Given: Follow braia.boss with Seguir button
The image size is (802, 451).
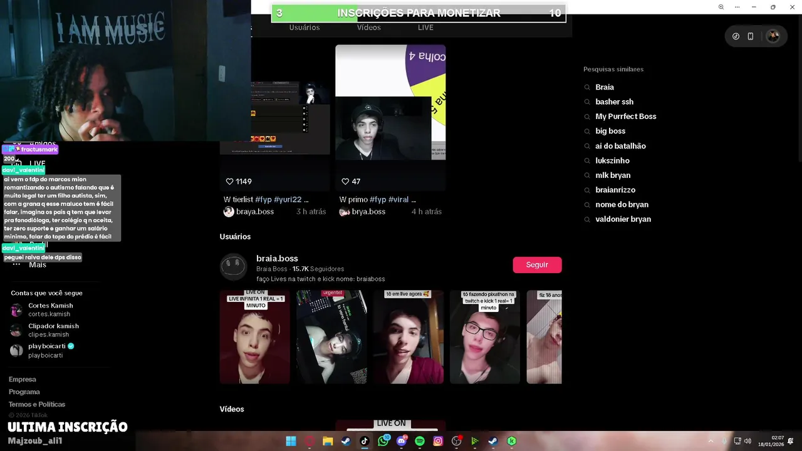Looking at the screenshot, I should tap(537, 265).
